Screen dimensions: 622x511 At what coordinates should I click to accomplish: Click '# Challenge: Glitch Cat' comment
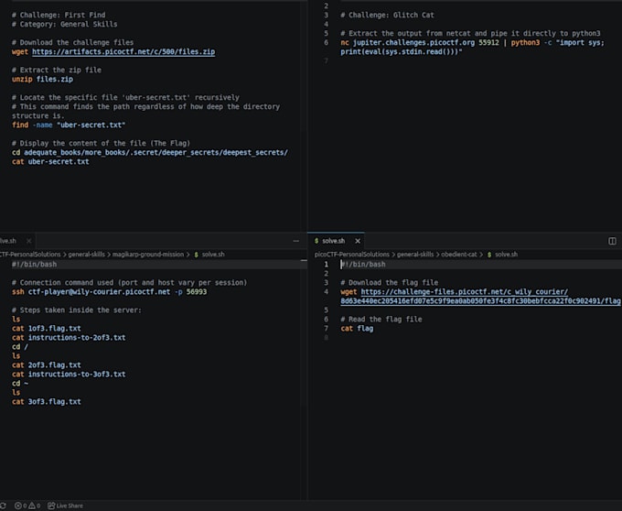pyautogui.click(x=387, y=15)
